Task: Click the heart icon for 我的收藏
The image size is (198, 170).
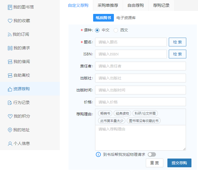Action: (10, 21)
